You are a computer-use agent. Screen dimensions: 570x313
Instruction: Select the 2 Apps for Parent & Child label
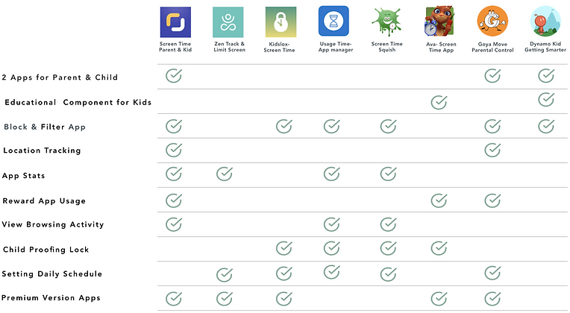60,78
